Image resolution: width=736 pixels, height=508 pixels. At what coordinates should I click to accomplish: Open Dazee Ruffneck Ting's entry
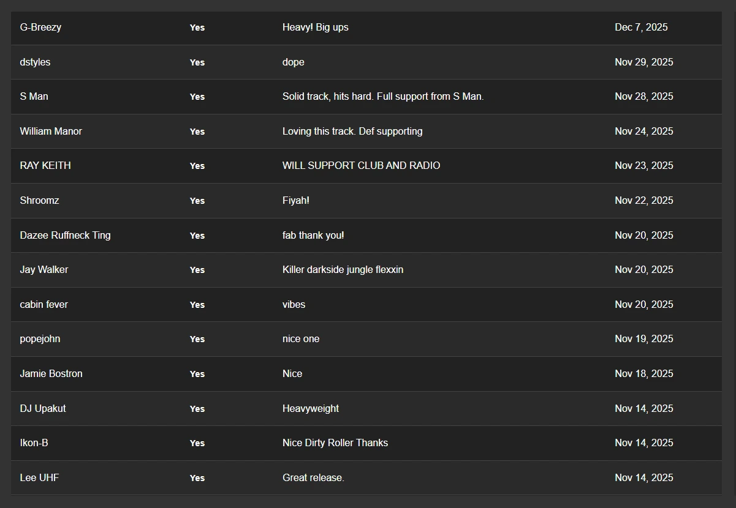click(x=65, y=236)
